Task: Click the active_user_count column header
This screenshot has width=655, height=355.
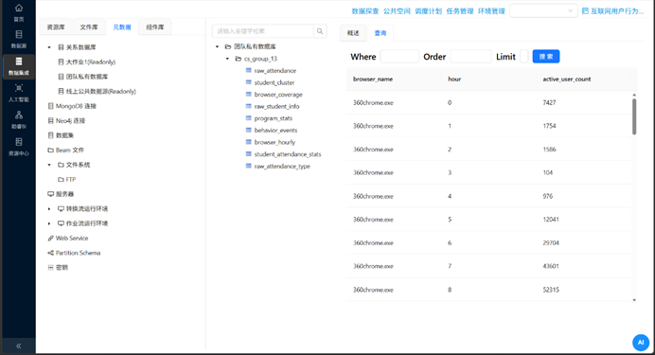Action: [567, 79]
